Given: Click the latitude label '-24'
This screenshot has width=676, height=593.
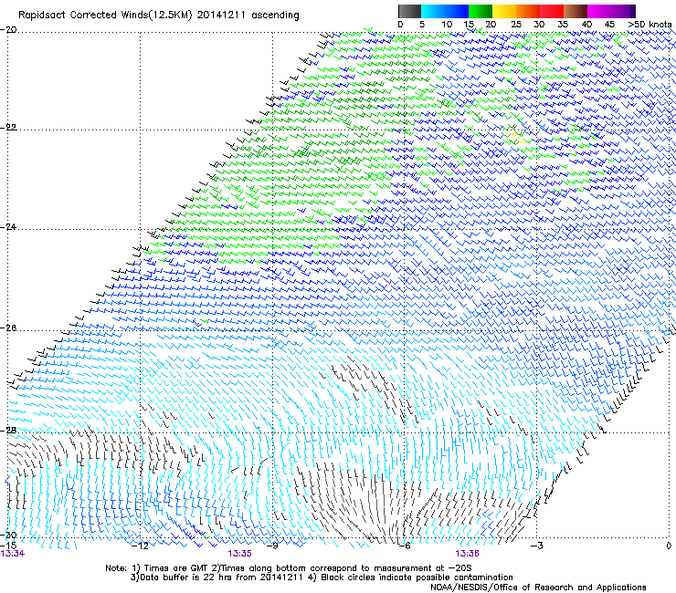Looking at the screenshot, I should tap(8, 226).
